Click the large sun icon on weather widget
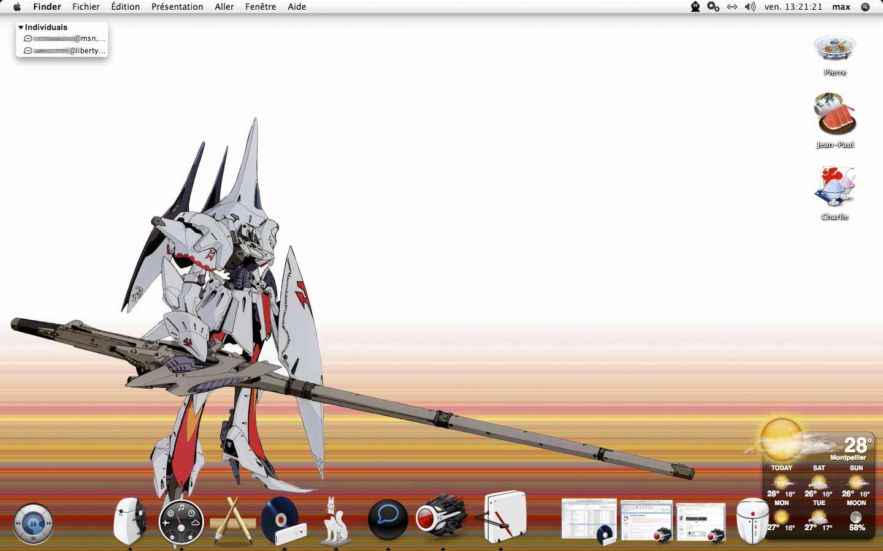This screenshot has width=883, height=551. coord(781,440)
